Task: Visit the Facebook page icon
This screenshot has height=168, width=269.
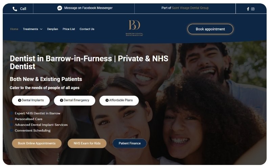Action: [248, 9]
